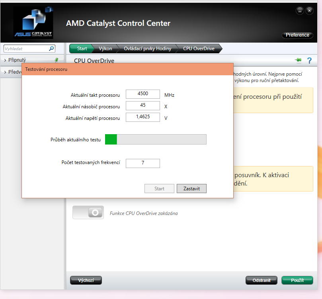
Task: Click the Aktuální takt procesoru label
Action: (95, 95)
